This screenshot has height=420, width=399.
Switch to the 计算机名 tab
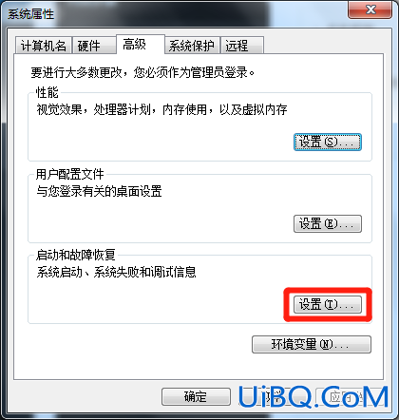tap(44, 46)
